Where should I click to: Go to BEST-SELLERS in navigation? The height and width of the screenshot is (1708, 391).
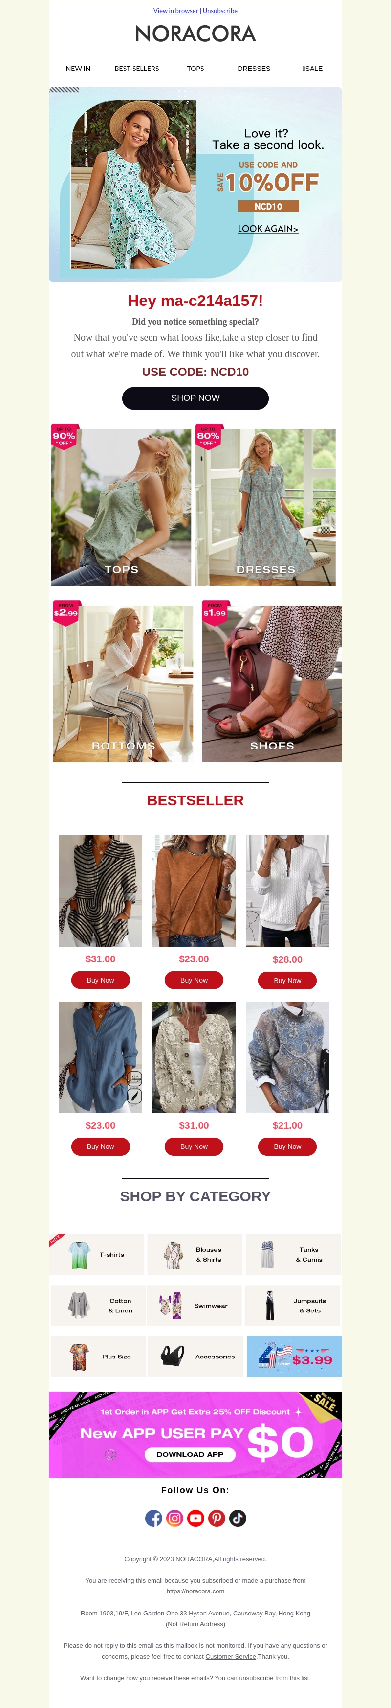(x=137, y=69)
